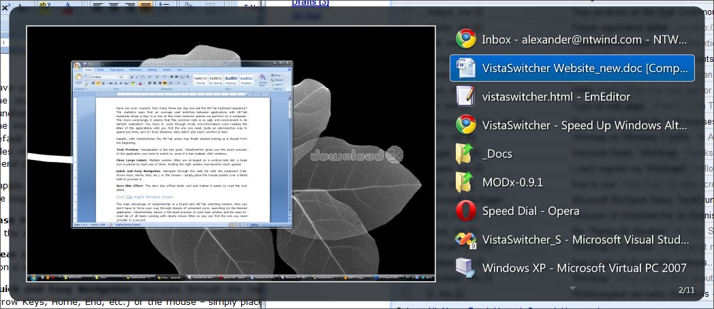The width and height of the screenshot is (714, 309).
Task: Click the red Opera icon
Action: coord(466,211)
